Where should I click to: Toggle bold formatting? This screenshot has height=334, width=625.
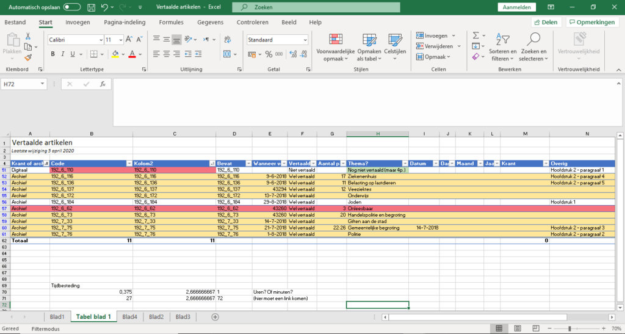click(x=53, y=54)
